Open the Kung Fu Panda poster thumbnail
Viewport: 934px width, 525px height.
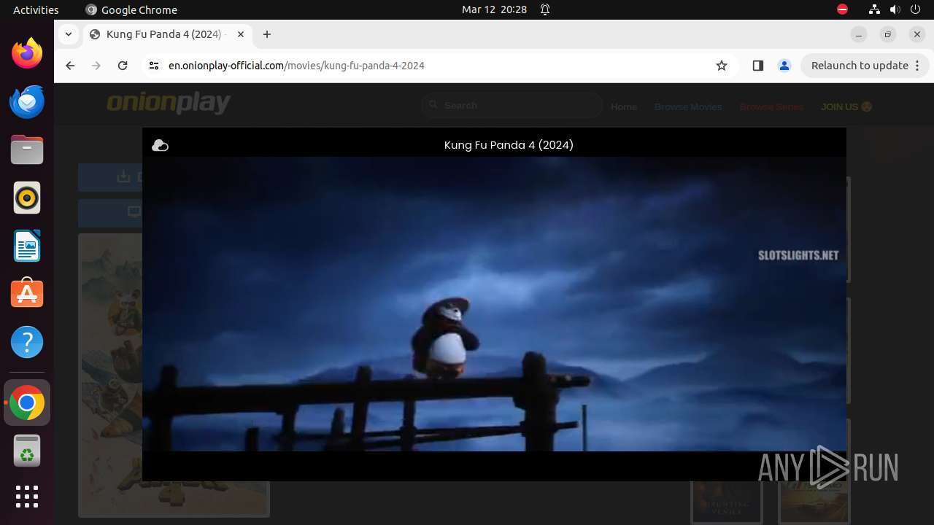pyautogui.click(x=110, y=376)
